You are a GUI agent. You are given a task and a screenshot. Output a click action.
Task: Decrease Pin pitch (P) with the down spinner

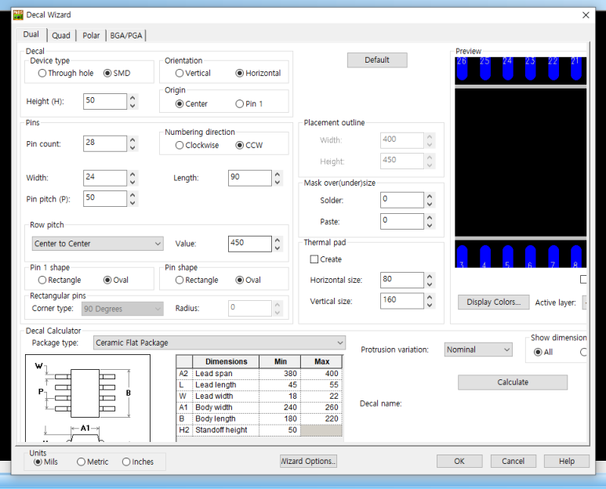[132, 203]
